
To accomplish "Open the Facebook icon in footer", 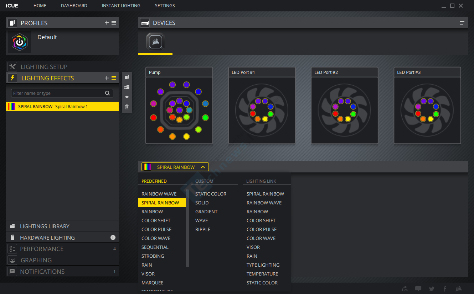I will point(445,289).
